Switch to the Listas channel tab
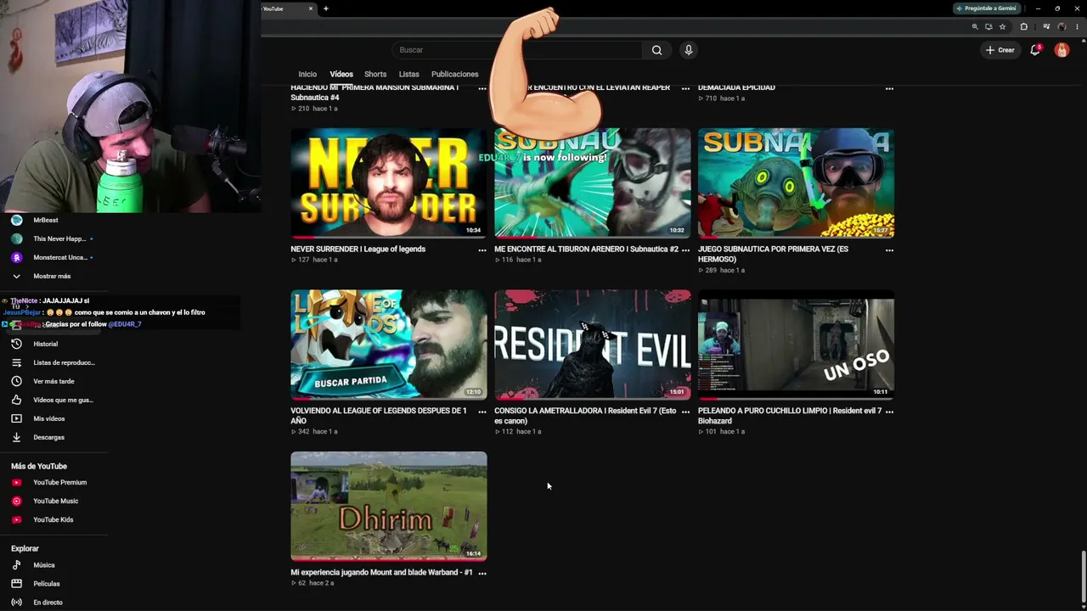The height and width of the screenshot is (611, 1087). coord(408,74)
